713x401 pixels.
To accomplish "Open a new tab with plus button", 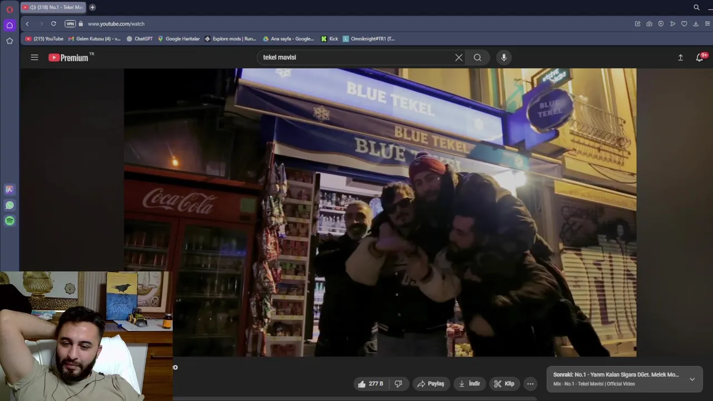I will pos(92,7).
